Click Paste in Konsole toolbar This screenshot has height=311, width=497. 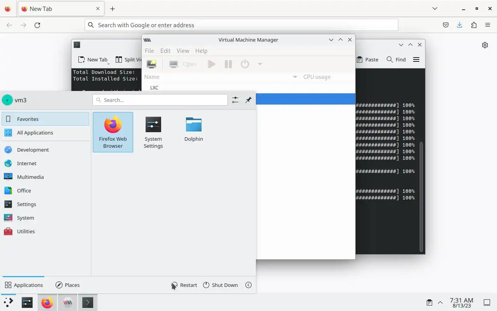(x=368, y=59)
